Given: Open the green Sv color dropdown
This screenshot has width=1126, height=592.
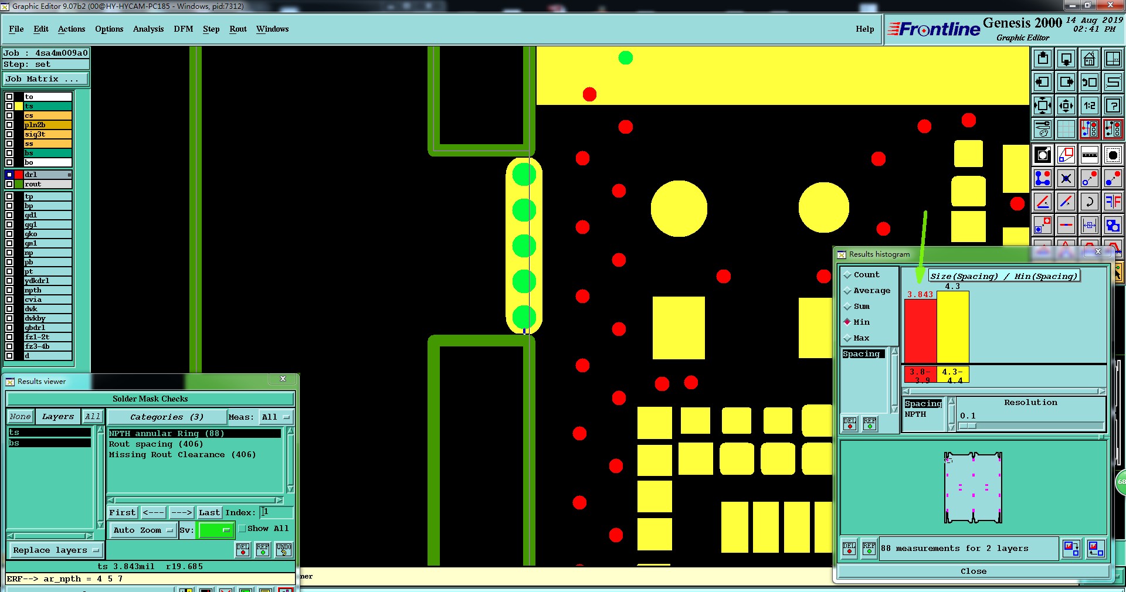Looking at the screenshot, I should [216, 530].
